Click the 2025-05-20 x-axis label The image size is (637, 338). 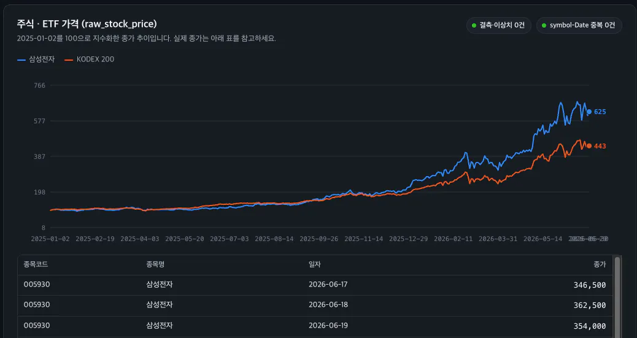185,239
